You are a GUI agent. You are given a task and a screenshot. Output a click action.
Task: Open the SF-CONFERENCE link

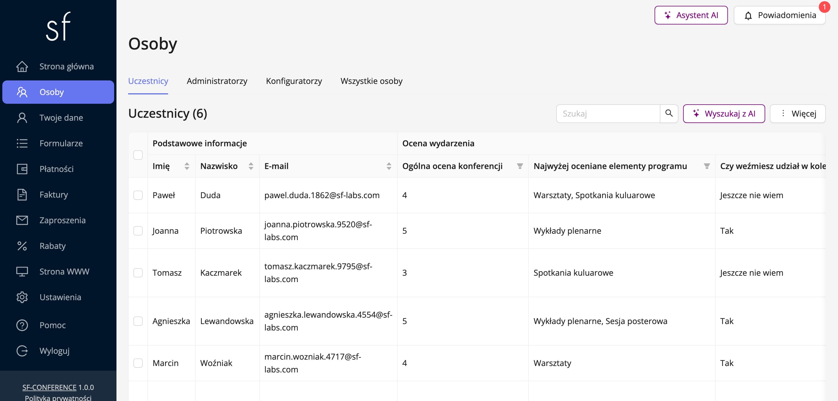click(x=49, y=387)
